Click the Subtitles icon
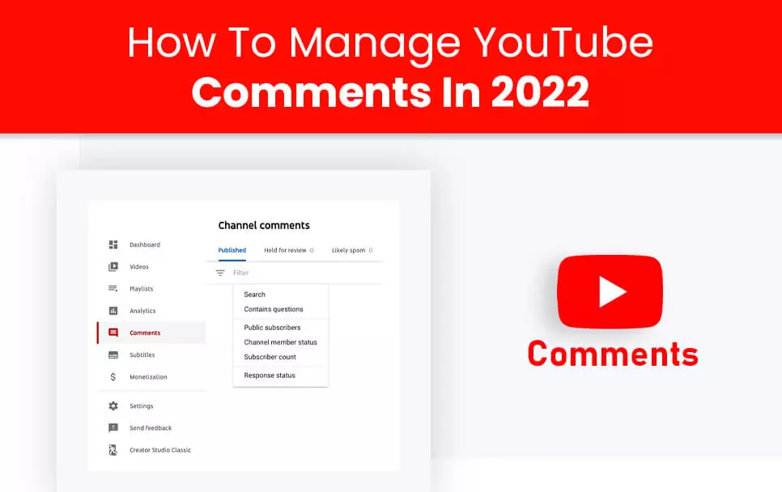Screen dimensions: 782x492 point(113,354)
